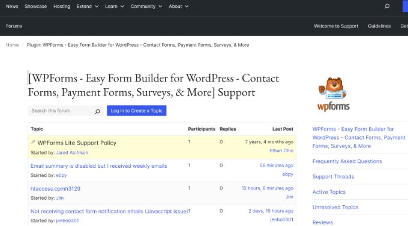Open ebpy profile after Started by
The width and height of the screenshot is (408, 226).
(61, 175)
